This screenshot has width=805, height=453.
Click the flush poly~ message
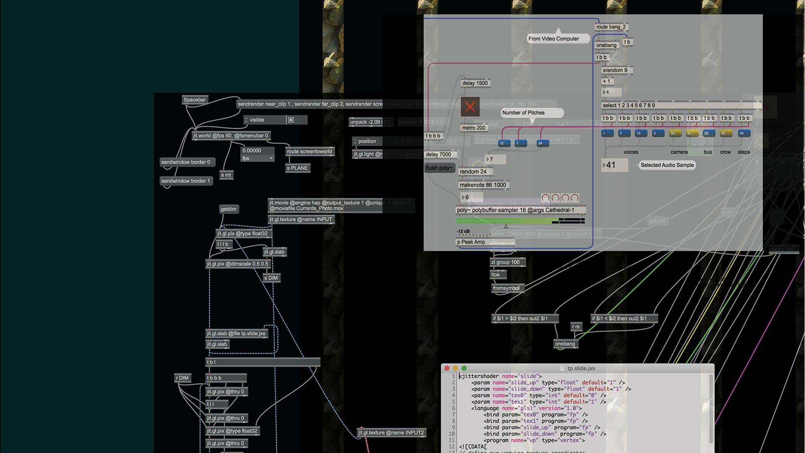[440, 168]
